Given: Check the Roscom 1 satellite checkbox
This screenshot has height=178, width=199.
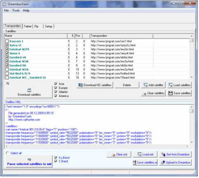Looking at the screenshot, I should pos(7,41).
